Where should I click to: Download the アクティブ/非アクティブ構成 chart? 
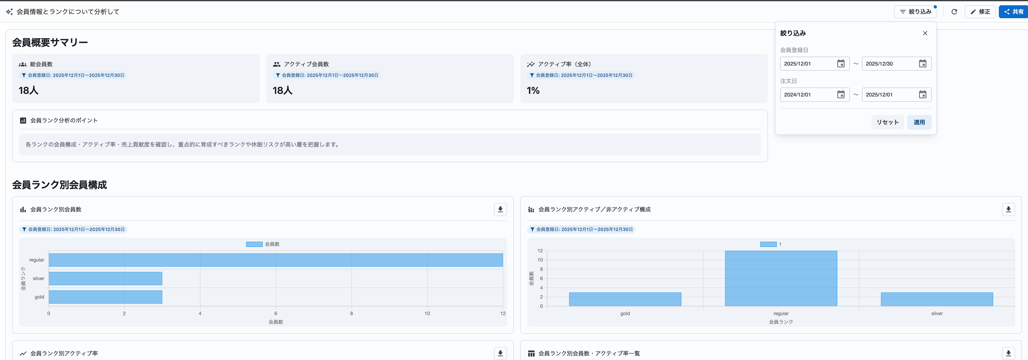1008,209
